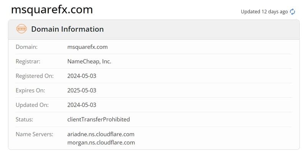Image resolution: width=305 pixels, height=151 pixels.
Task: Click the ariadne.ns.cloudflare.com name server
Action: click(x=101, y=134)
